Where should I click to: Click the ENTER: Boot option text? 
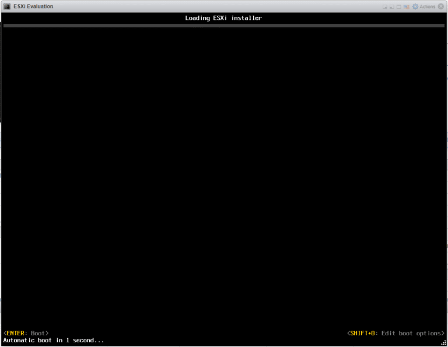click(26, 333)
